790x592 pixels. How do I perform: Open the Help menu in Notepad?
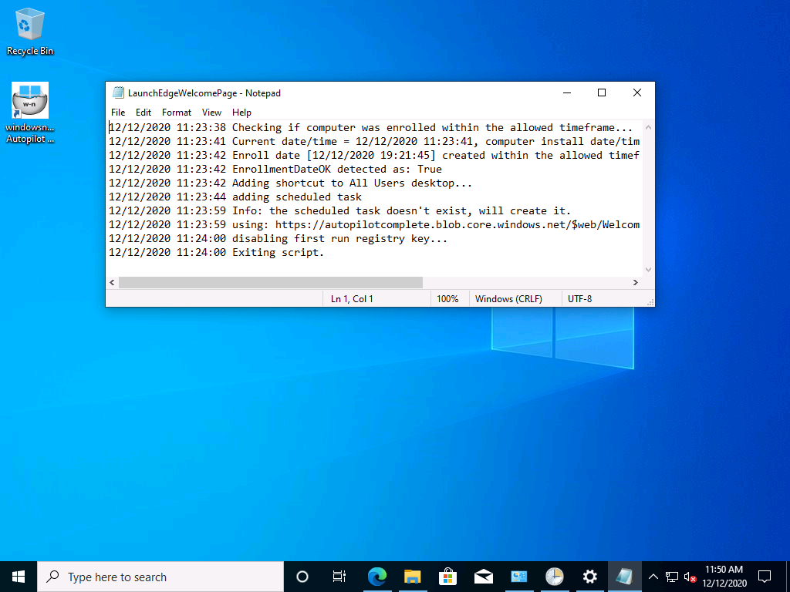click(x=241, y=113)
